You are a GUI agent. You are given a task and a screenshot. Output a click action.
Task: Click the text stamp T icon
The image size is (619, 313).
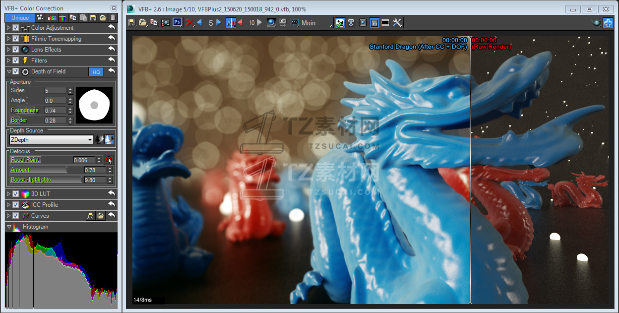[351, 23]
